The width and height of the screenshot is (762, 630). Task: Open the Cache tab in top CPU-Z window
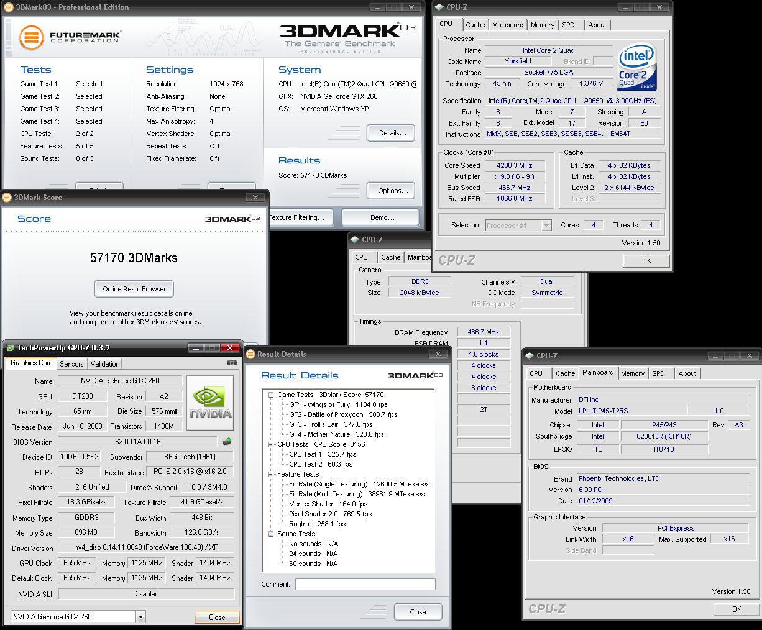(475, 25)
